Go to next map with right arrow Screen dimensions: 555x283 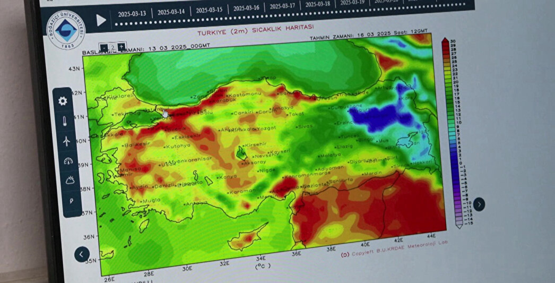point(479,204)
